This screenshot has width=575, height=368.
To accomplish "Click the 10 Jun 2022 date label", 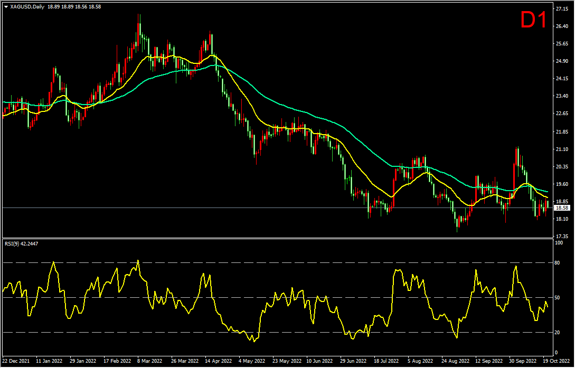I will point(320,361).
